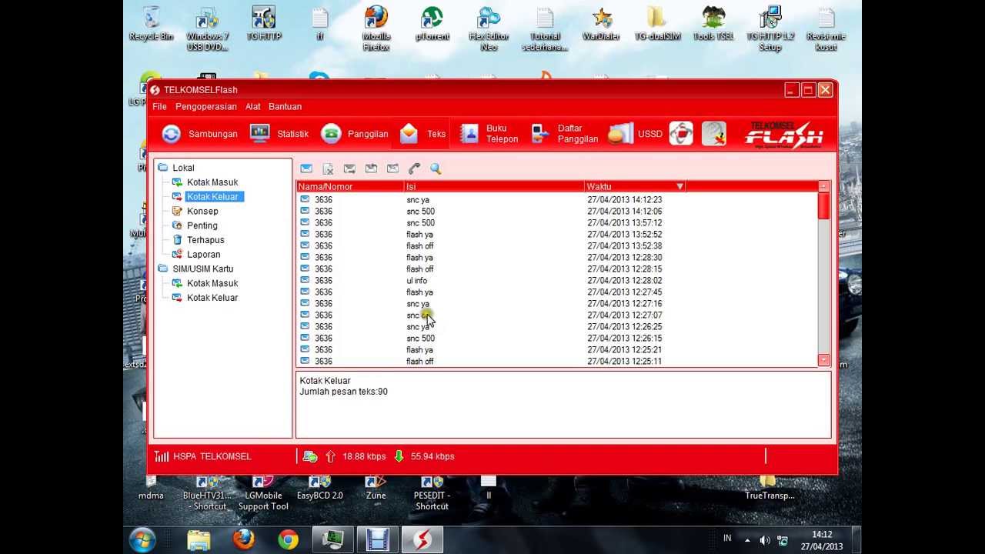Click the Telkomsel logo toolbar icon
The height and width of the screenshot is (554, 985).
point(681,134)
